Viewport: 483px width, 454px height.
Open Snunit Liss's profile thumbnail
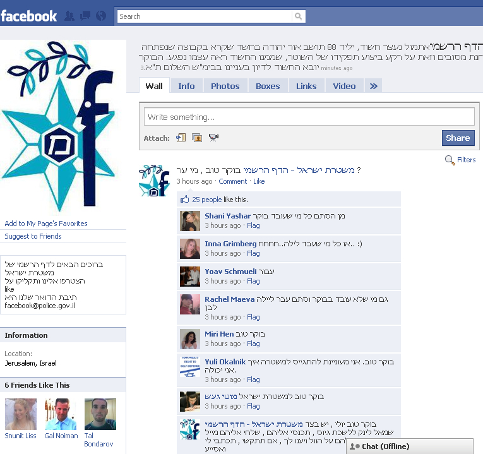[21, 414]
